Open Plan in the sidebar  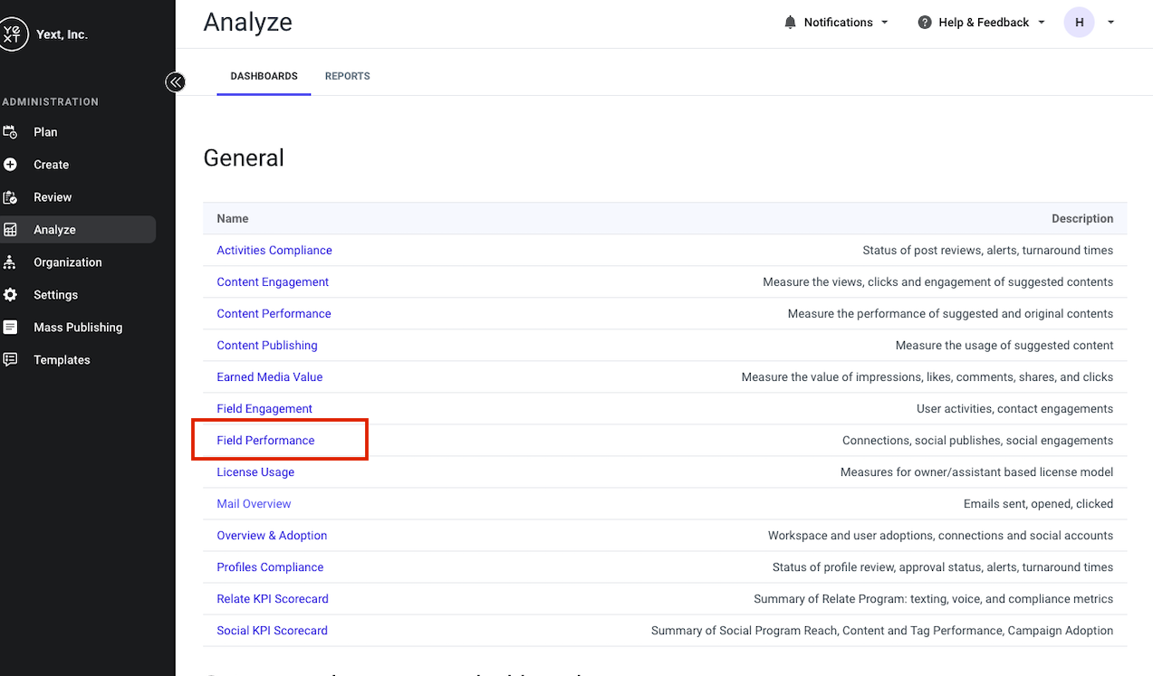45,132
